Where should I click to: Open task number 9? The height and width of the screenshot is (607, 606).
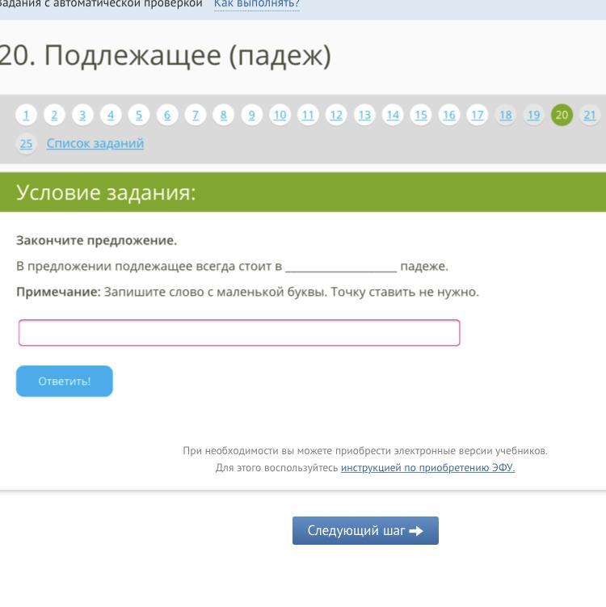tap(251, 115)
